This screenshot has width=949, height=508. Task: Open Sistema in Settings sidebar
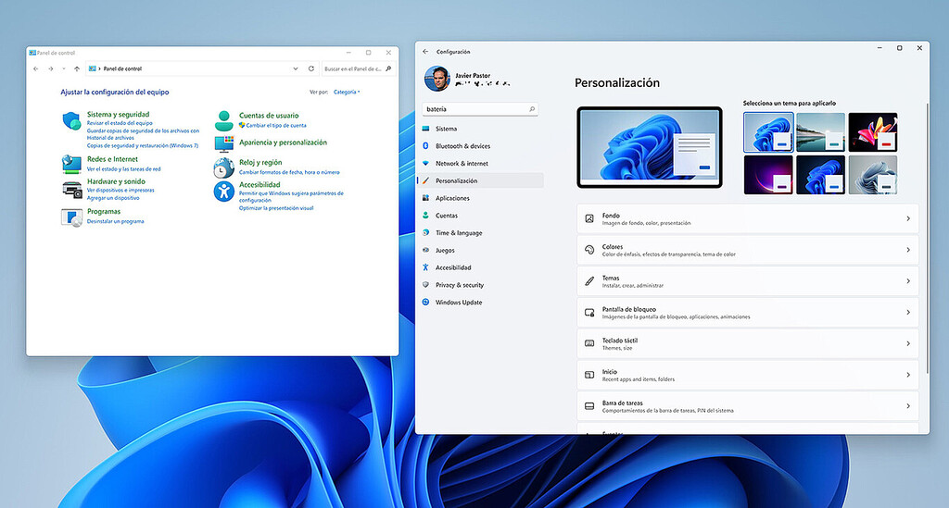click(x=481, y=129)
